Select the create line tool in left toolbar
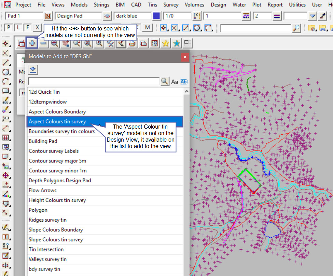 (x=5, y=63)
